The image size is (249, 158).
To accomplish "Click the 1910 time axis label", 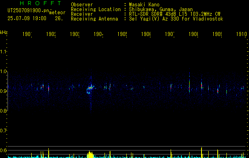I will pyautogui.click(x=241, y=34).
